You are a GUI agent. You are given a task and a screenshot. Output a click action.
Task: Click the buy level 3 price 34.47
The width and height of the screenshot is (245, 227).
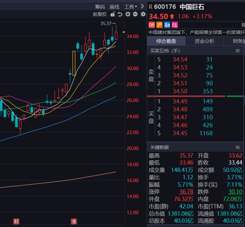180,117
